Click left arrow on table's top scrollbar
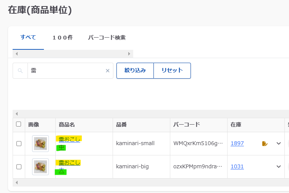The height and width of the screenshot is (193, 289). coord(16,114)
